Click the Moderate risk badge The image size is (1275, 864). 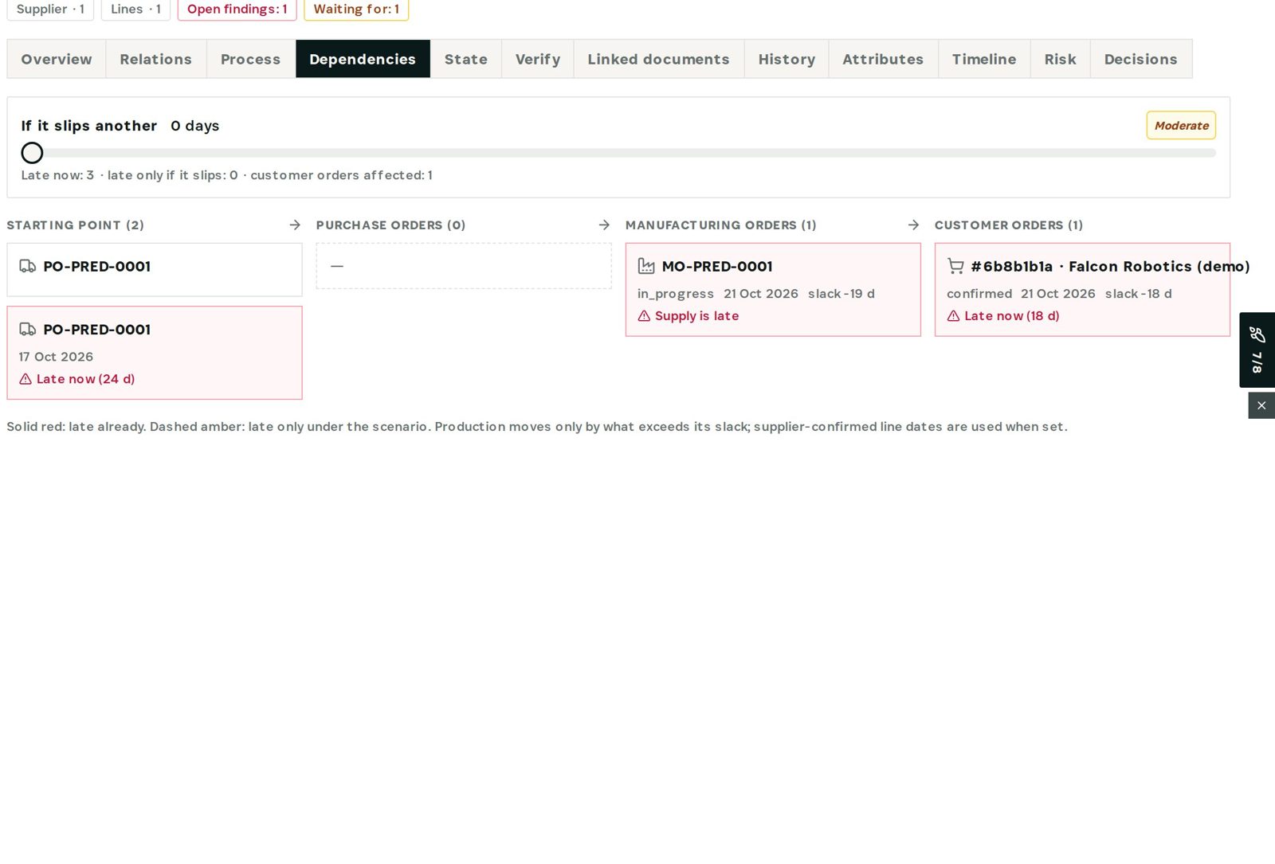[x=1181, y=126]
